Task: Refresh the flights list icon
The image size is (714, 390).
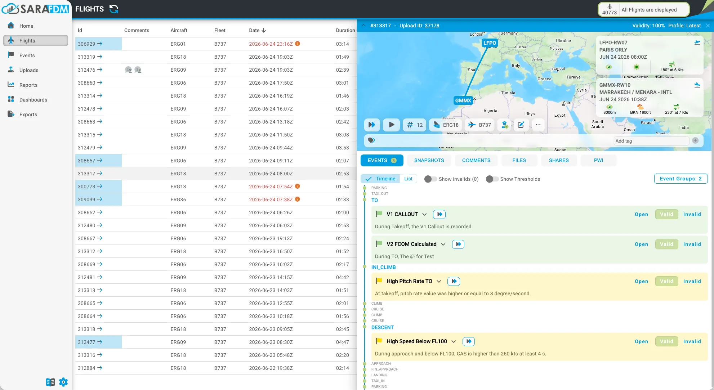Action: (114, 9)
